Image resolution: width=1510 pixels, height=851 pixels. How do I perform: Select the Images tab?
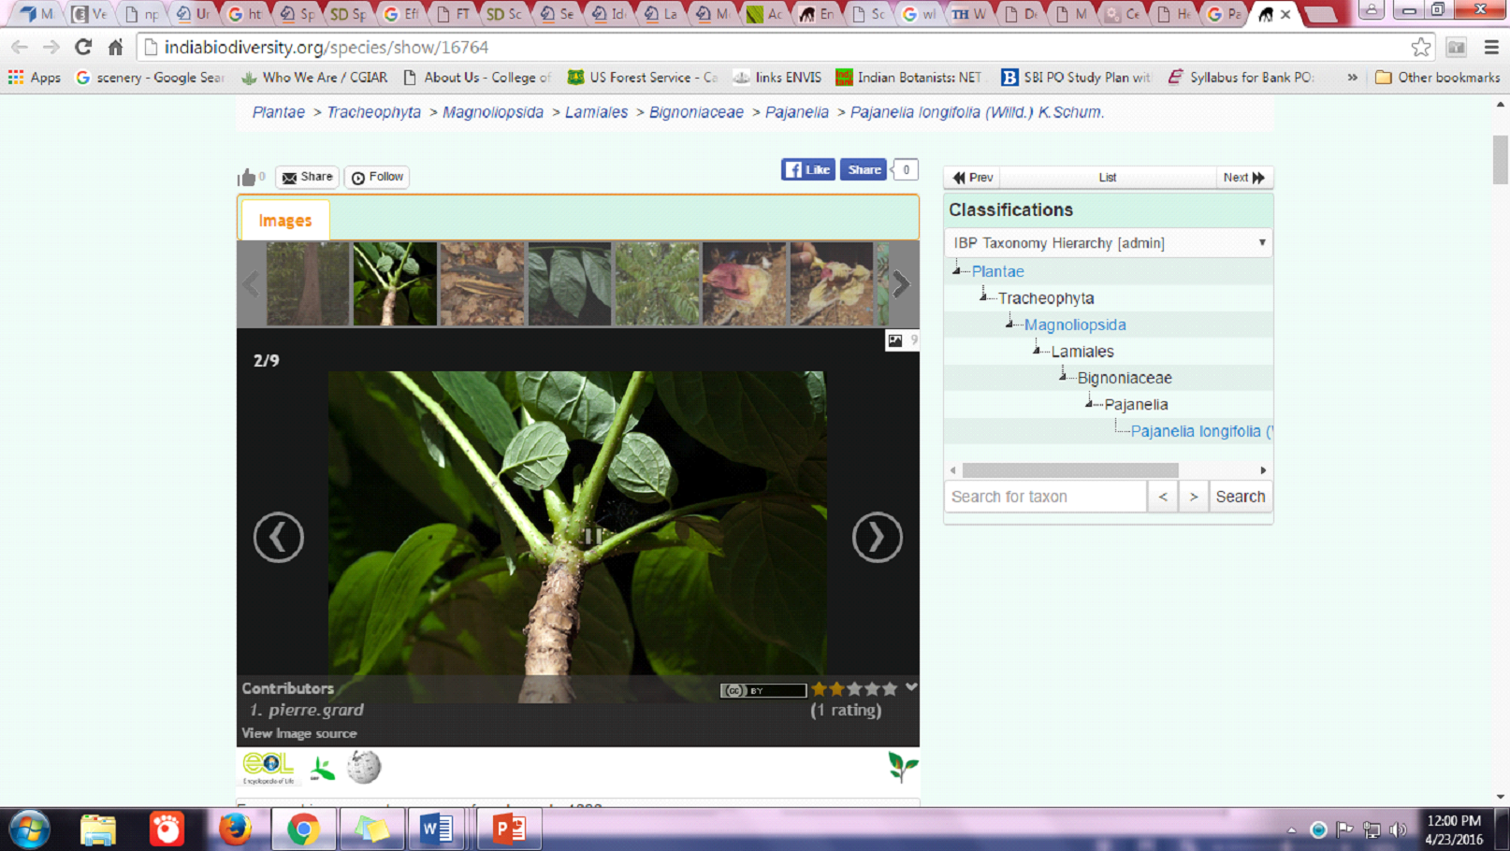[x=285, y=221]
